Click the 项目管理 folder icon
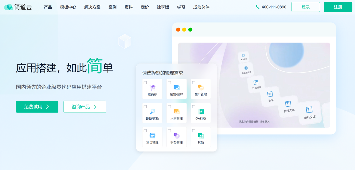This screenshot has width=355, height=173. click(152, 136)
